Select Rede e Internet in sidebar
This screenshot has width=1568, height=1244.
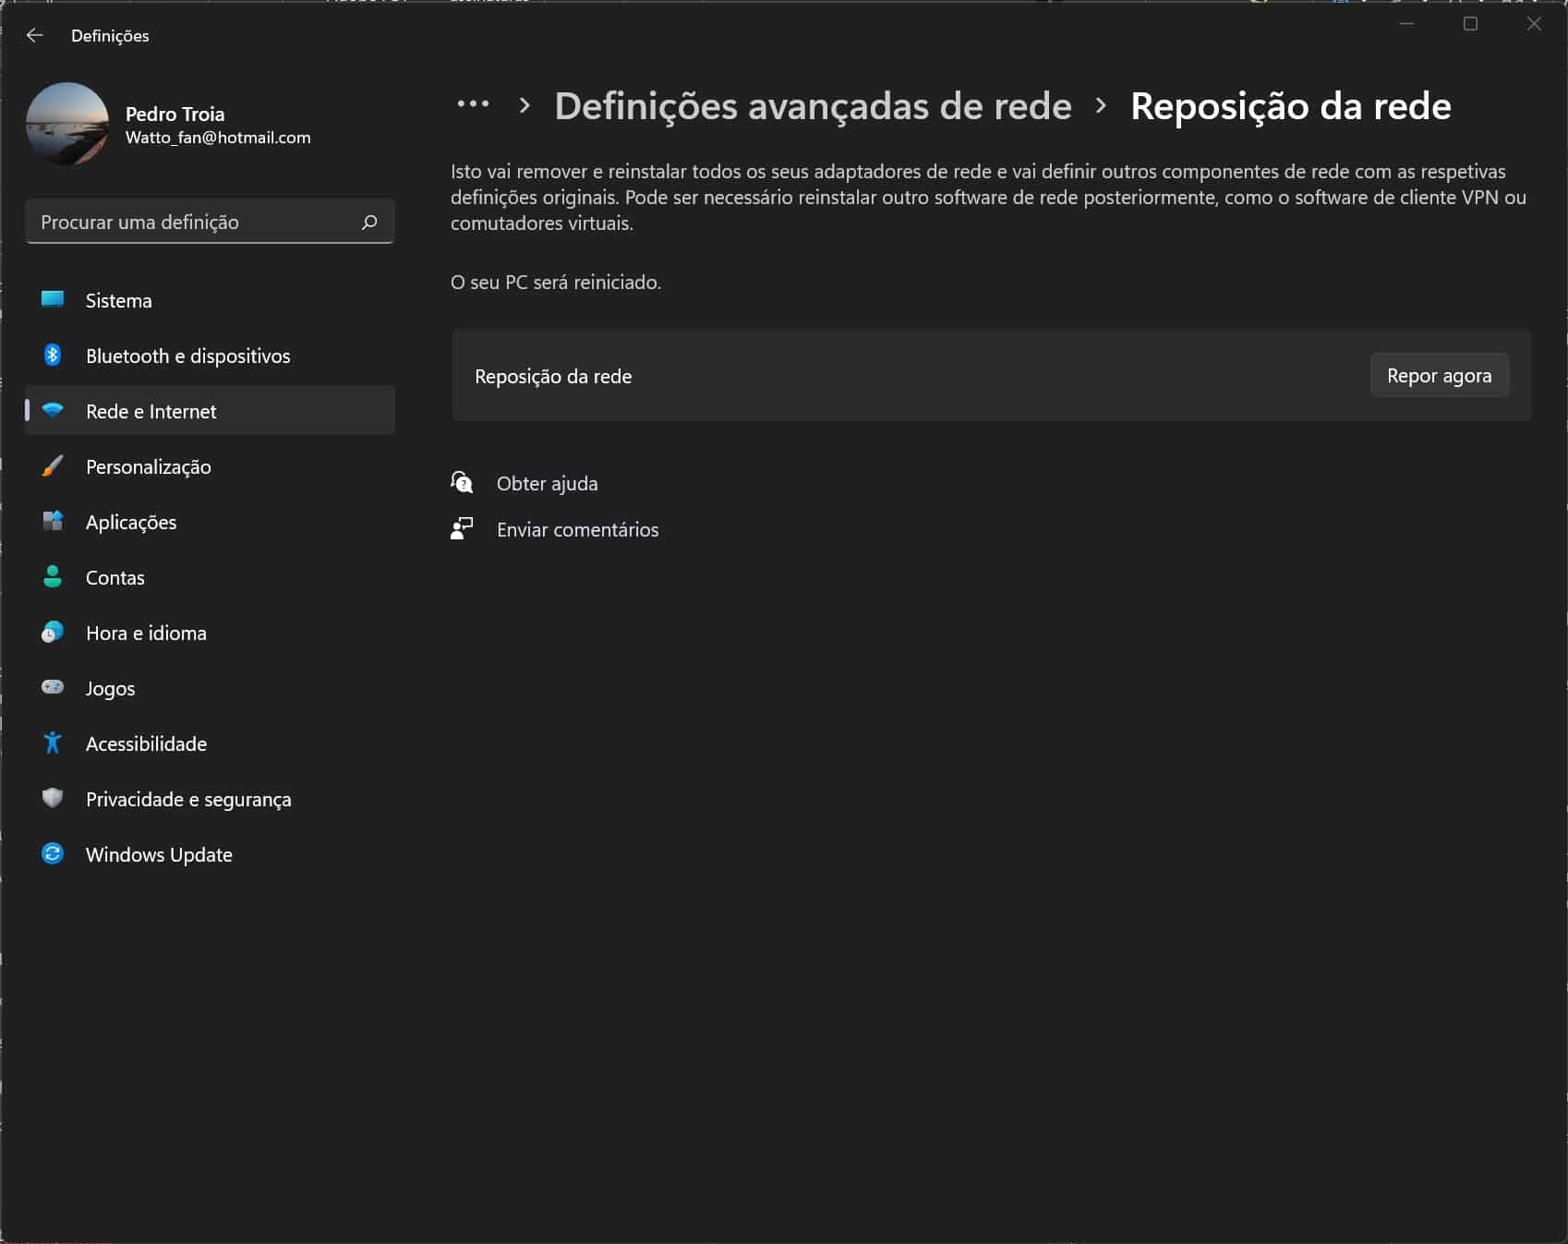151,411
